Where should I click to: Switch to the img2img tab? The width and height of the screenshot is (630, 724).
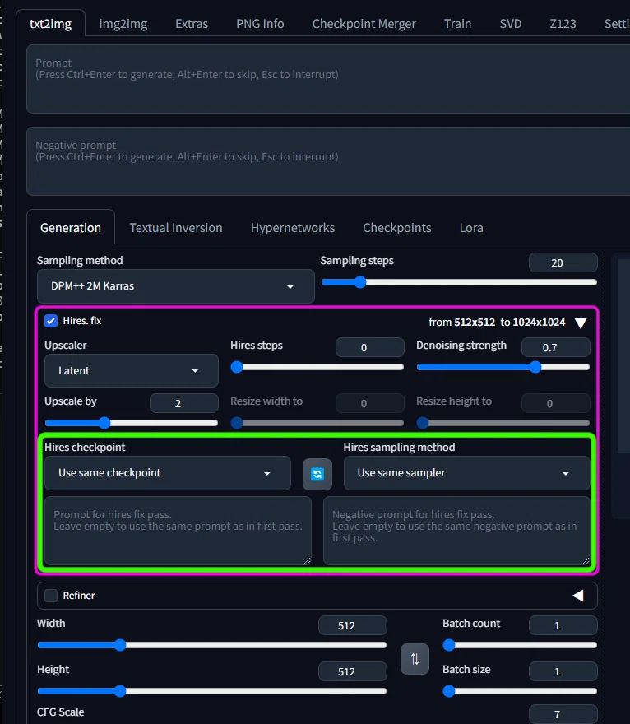point(123,24)
